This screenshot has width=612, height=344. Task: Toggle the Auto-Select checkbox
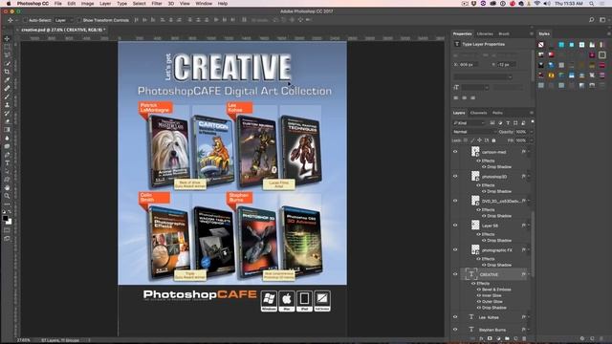pos(25,20)
